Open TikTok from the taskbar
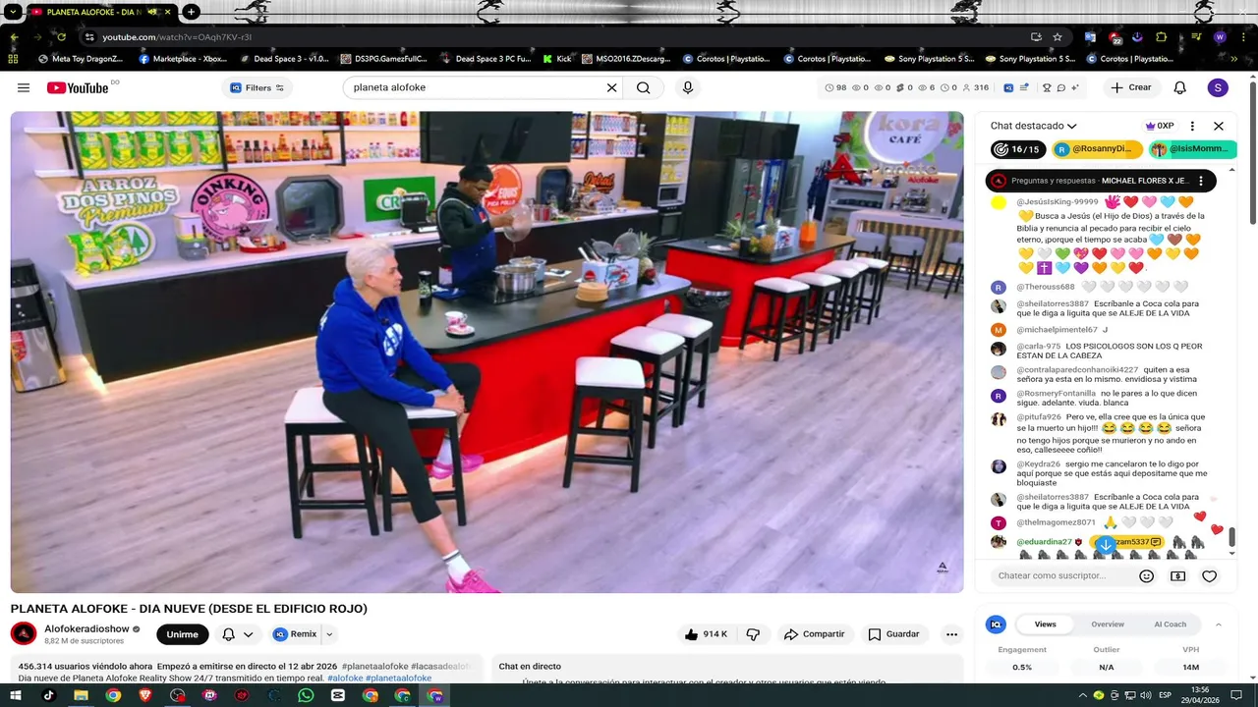 (48, 695)
